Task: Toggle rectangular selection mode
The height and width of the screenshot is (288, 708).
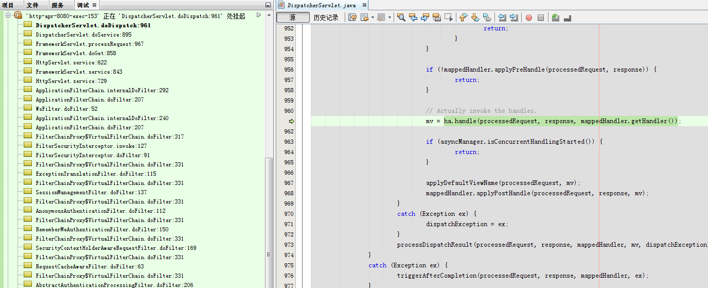Action: (x=449, y=18)
